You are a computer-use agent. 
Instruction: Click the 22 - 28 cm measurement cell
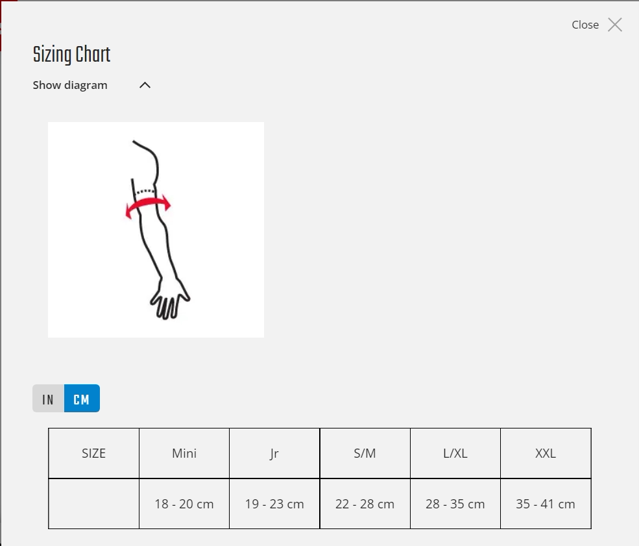click(365, 504)
